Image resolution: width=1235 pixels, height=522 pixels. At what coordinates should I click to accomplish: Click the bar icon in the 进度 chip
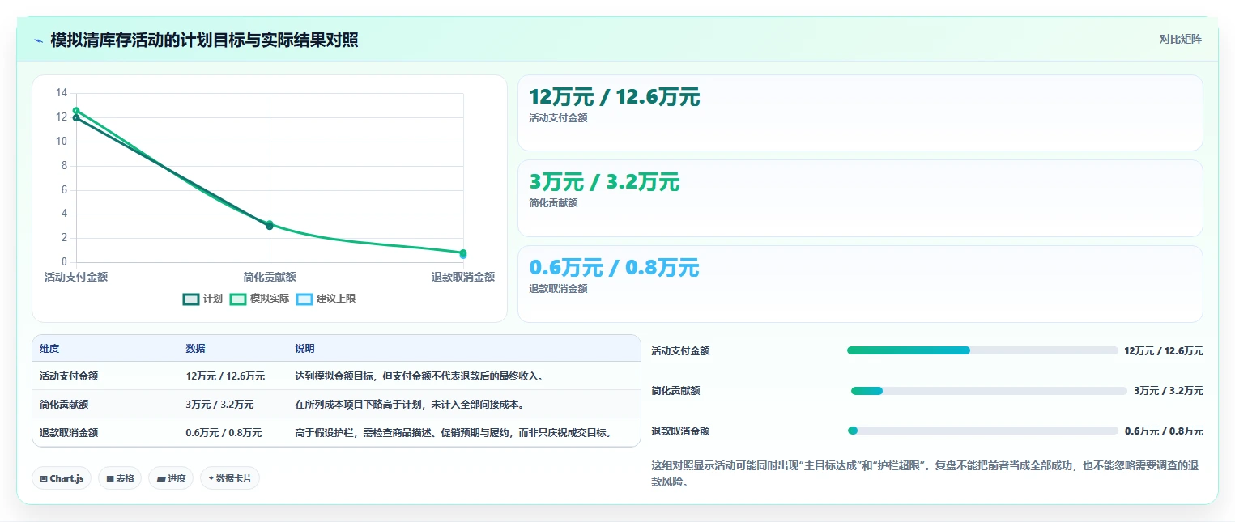(161, 478)
